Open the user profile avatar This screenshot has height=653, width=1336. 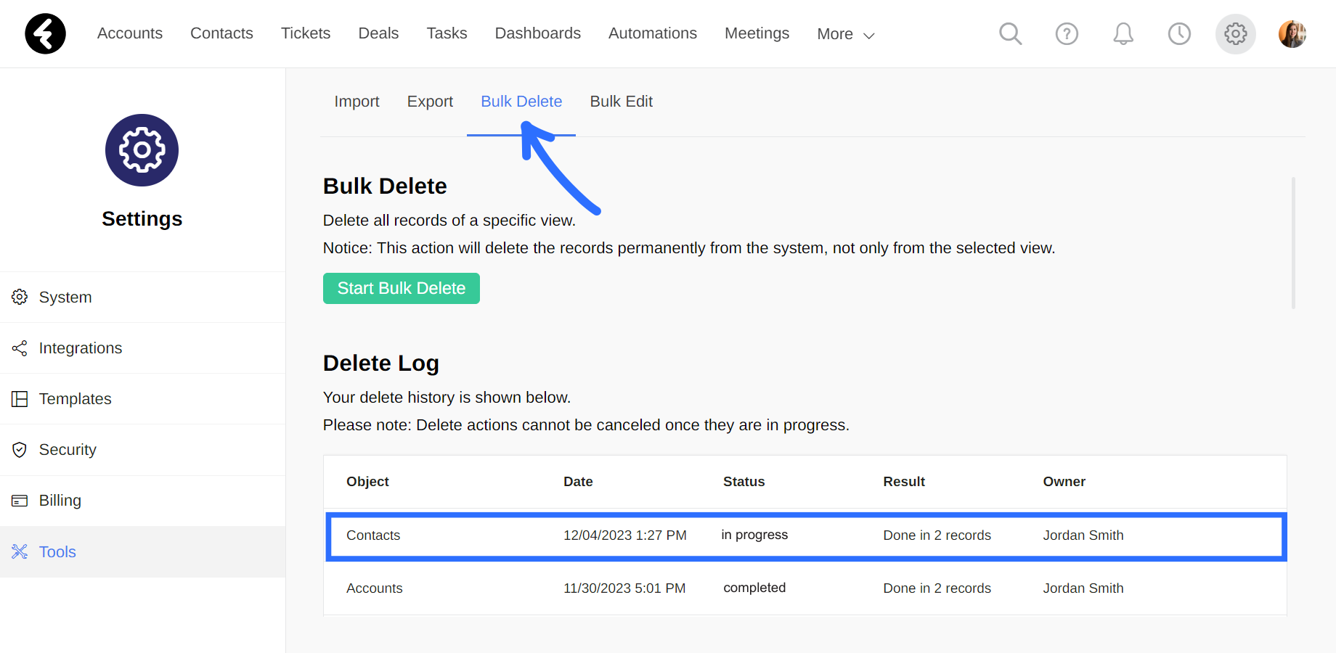click(x=1292, y=33)
